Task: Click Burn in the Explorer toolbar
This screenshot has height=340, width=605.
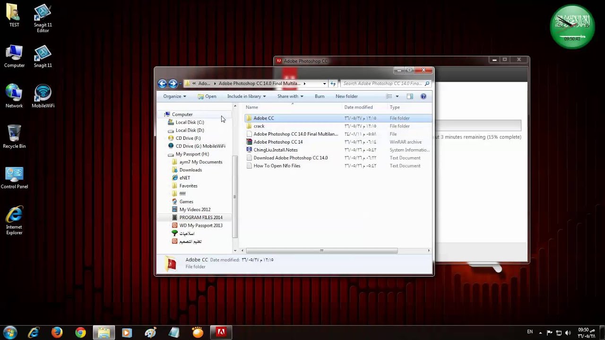Action: pyautogui.click(x=320, y=96)
